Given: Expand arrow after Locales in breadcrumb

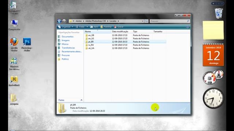Looking at the screenshot, I should (x=118, y=21).
